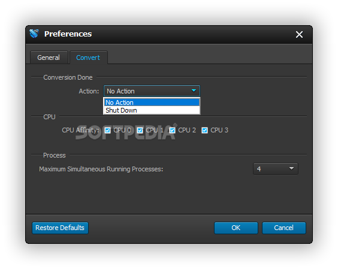Disable the CPU 2 affinity checkbox

(x=172, y=130)
